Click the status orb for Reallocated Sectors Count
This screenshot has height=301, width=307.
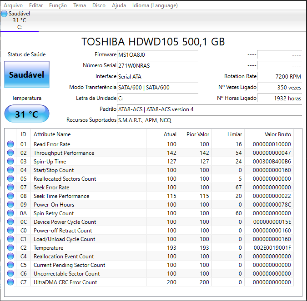point(10,178)
